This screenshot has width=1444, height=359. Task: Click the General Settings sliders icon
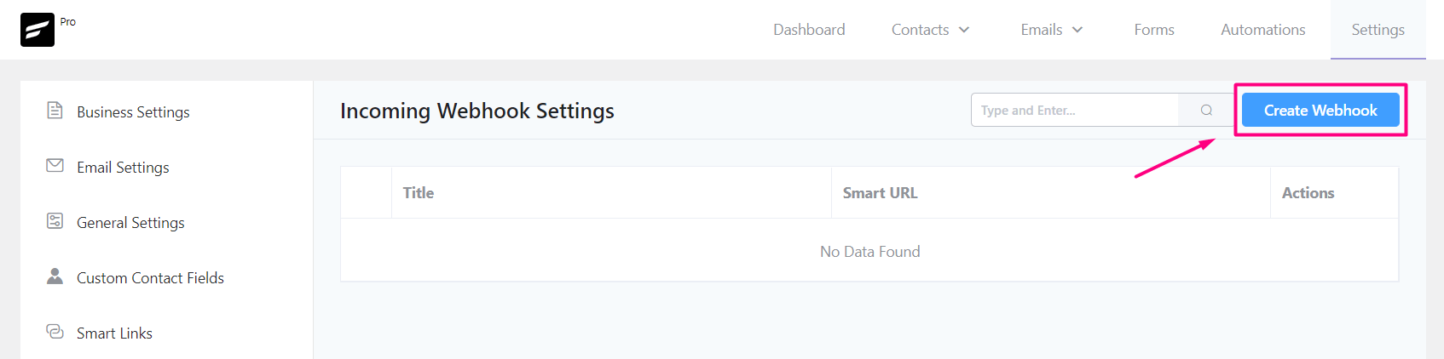pos(55,221)
